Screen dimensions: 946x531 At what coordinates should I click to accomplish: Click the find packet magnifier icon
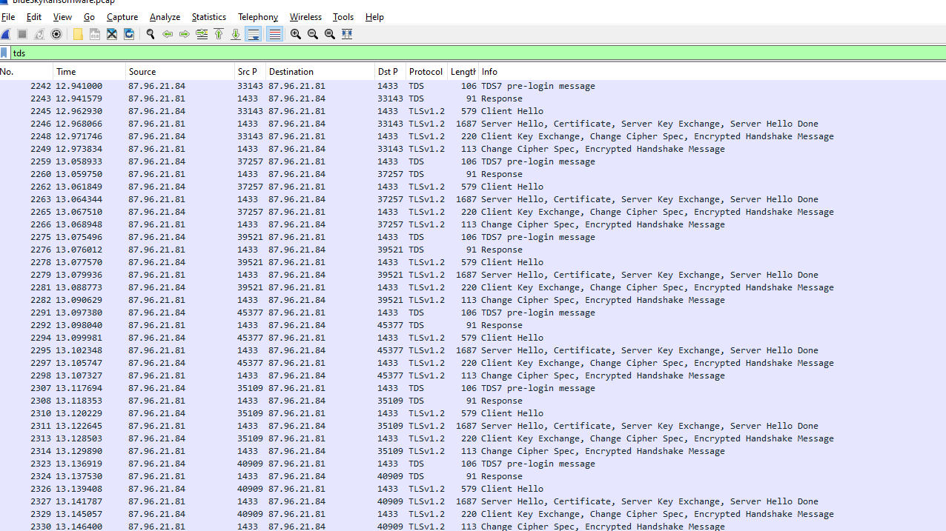pos(150,34)
